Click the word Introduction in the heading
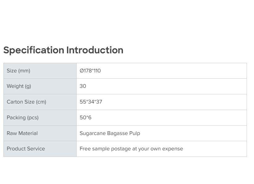The image size is (254, 184). tap(95, 50)
